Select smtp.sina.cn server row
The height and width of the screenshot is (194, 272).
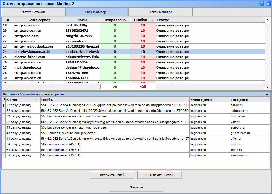click(133, 41)
